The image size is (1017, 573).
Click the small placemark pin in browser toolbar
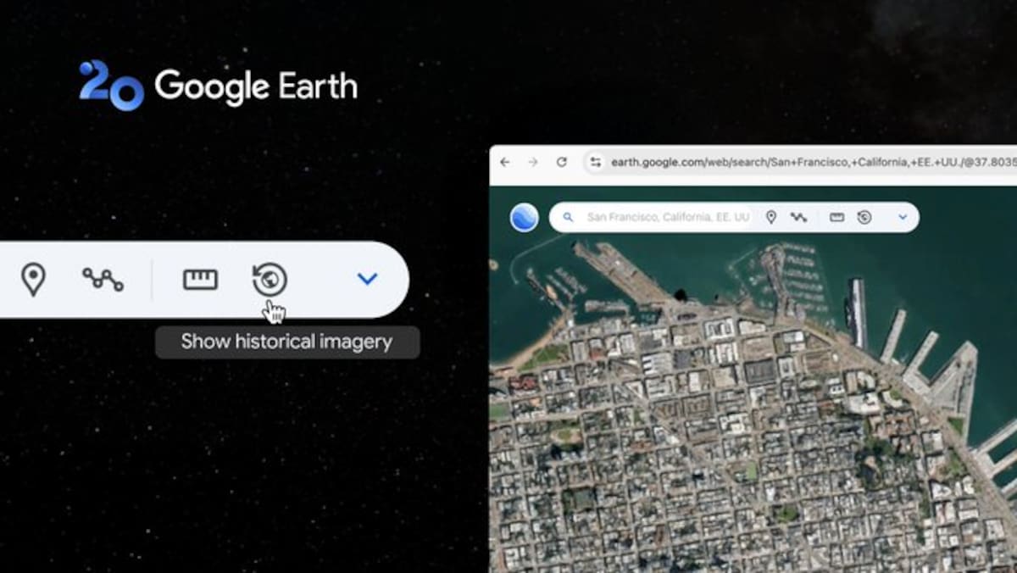coord(771,218)
